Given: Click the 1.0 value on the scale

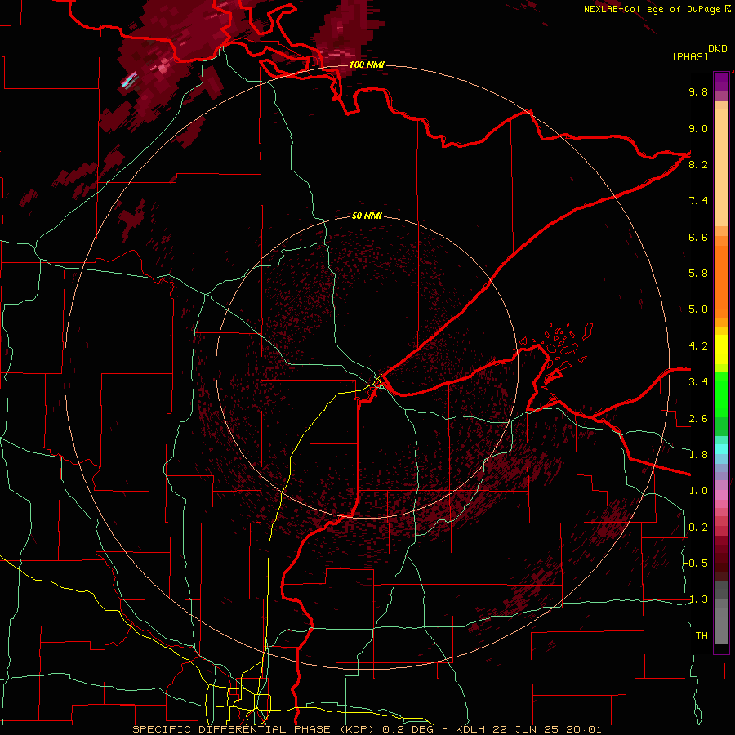Looking at the screenshot, I should pyautogui.click(x=698, y=491).
